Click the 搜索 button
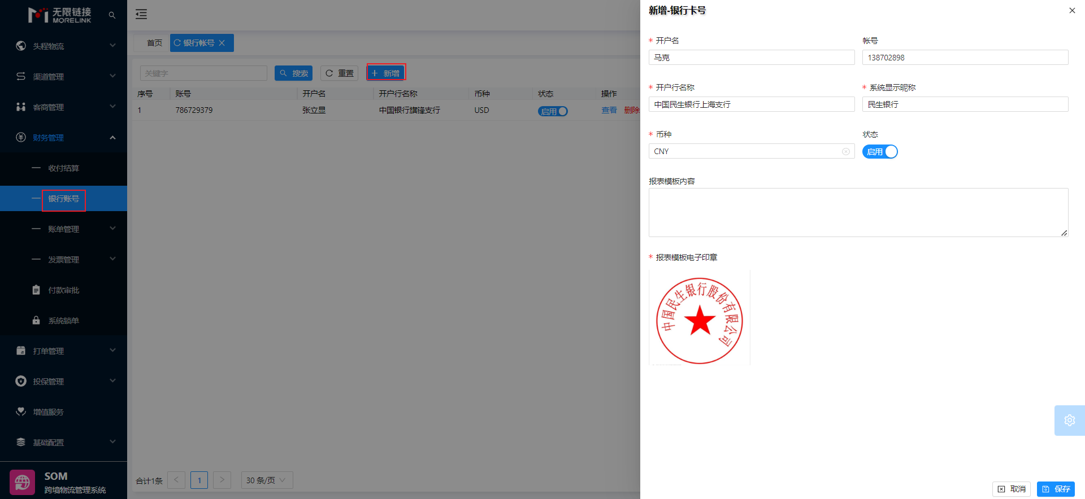 294,73
